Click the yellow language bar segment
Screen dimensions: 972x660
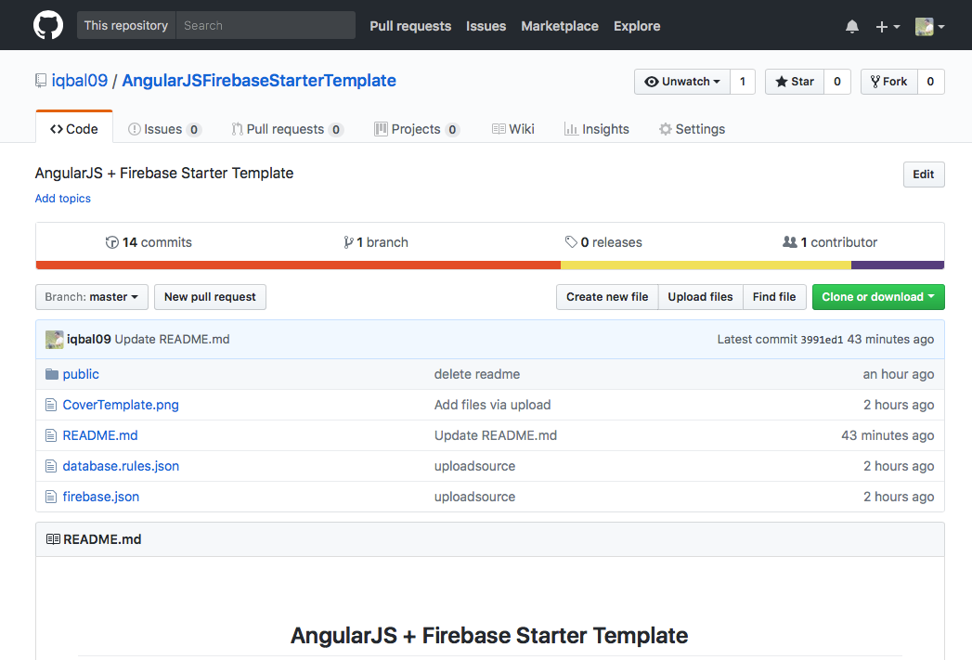pyautogui.click(x=706, y=265)
